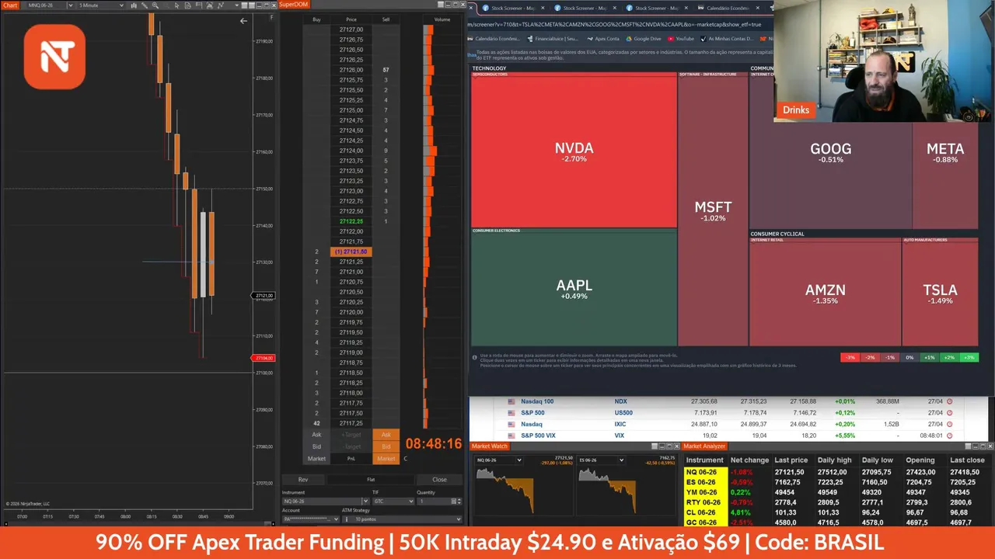The height and width of the screenshot is (559, 995).
Task: Click the TSLA tile in heatmap
Action: 940,293
